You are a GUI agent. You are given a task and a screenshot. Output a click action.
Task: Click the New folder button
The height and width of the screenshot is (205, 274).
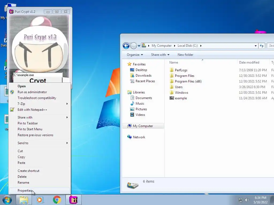coord(185,55)
